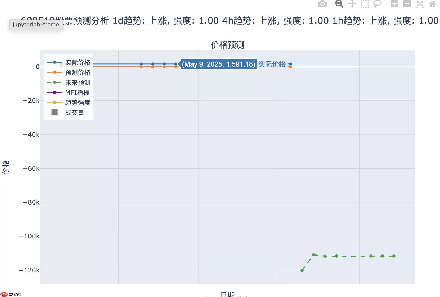Click the 价格预测 chart title
Viewport: 440px width, 297px height.
click(227, 45)
